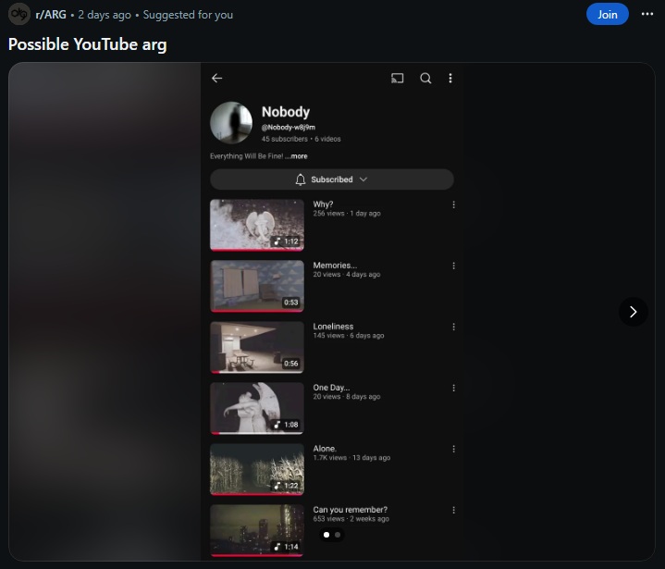Image resolution: width=665 pixels, height=569 pixels.
Task: Open the YouTube channel overflow menu
Action: [x=450, y=78]
